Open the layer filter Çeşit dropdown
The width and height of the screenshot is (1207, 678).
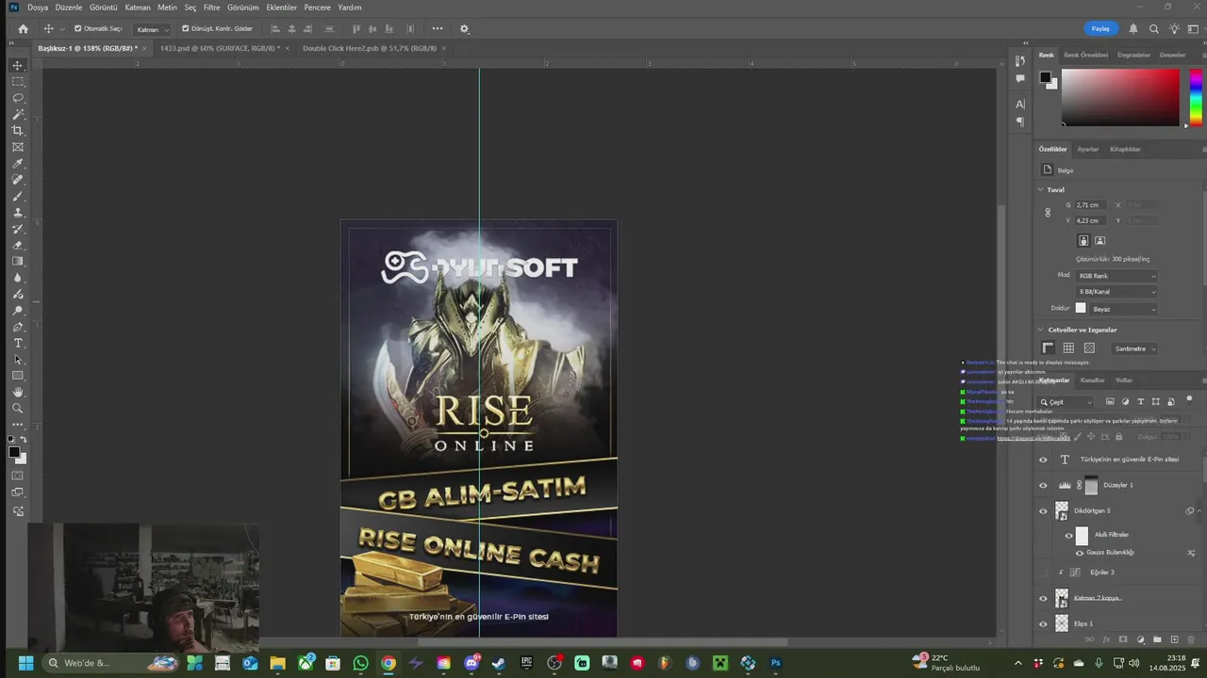pos(1066,402)
